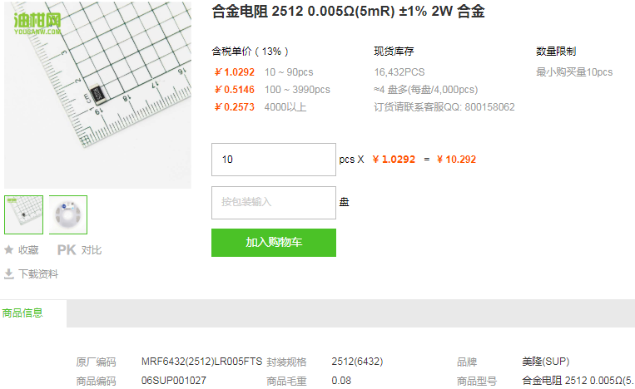Click the price ¥0.2573 tier
635x389 pixels.
[235, 107]
